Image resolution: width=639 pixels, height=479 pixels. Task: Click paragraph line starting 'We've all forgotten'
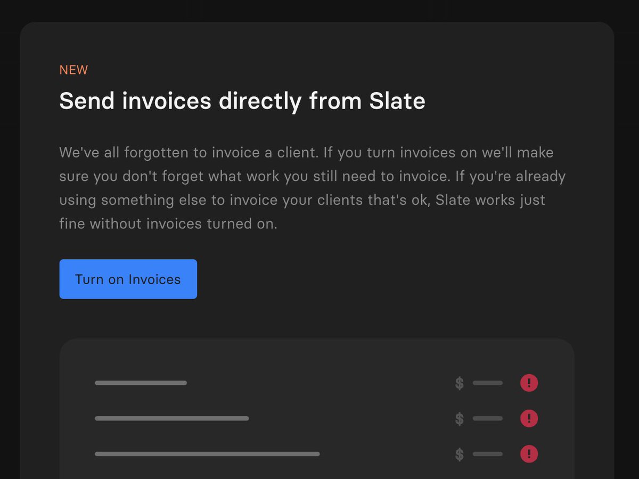[306, 153]
